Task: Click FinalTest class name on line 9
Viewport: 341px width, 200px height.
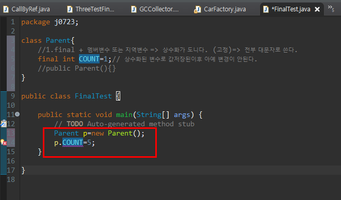Action: [93, 96]
